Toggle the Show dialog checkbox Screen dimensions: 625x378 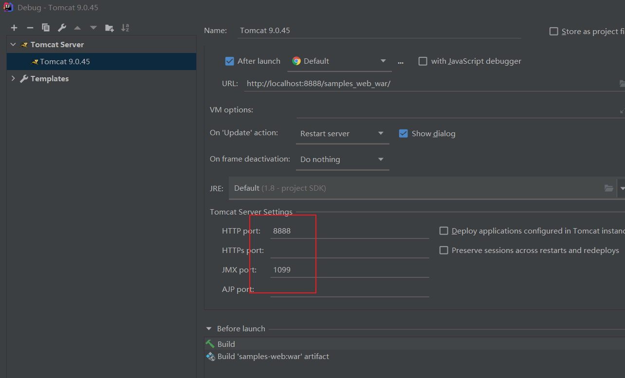click(x=403, y=134)
